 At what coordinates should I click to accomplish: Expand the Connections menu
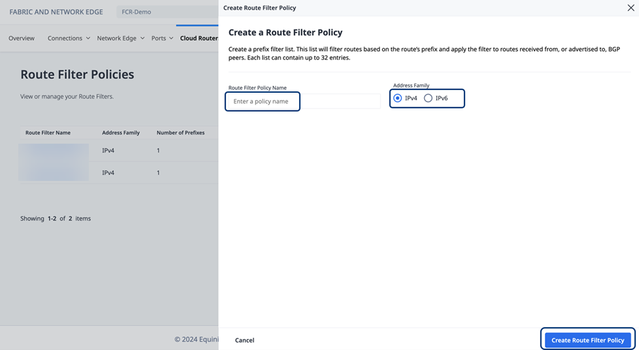pos(69,39)
